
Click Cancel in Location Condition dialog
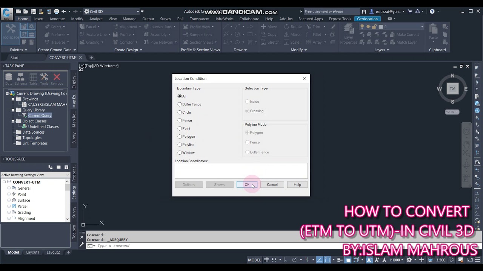tap(272, 185)
